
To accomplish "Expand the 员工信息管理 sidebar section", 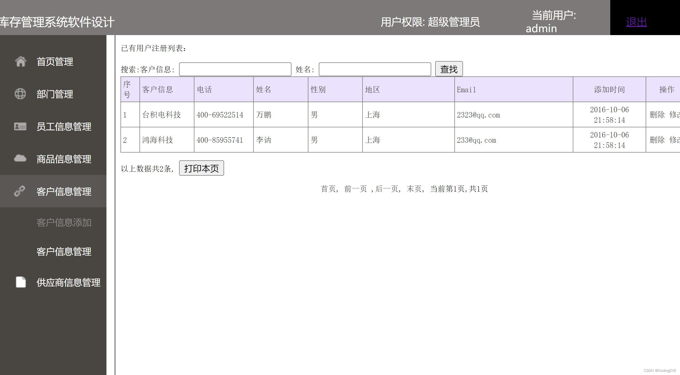I will (x=63, y=127).
